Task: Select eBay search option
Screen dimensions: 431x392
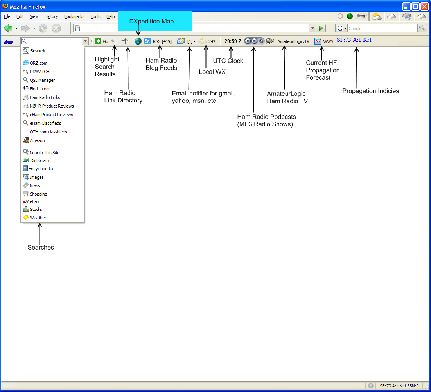Action: click(52, 201)
